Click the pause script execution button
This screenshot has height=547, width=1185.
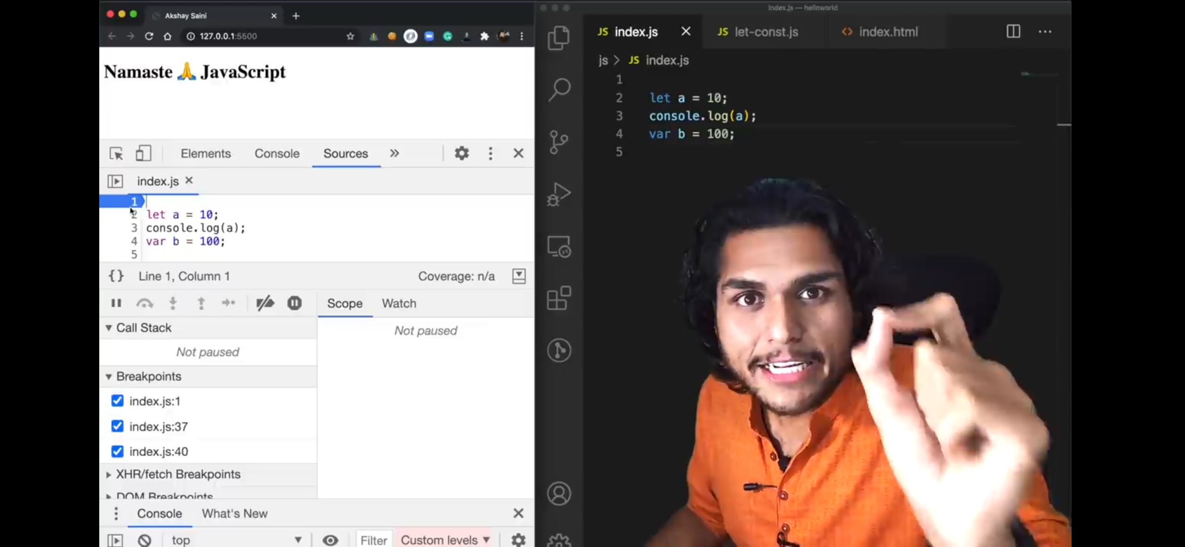click(x=116, y=303)
